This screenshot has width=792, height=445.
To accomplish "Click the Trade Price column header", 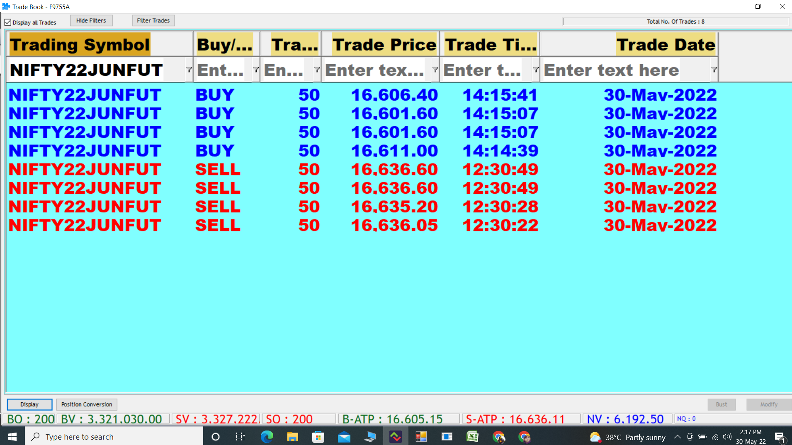I will [384, 45].
